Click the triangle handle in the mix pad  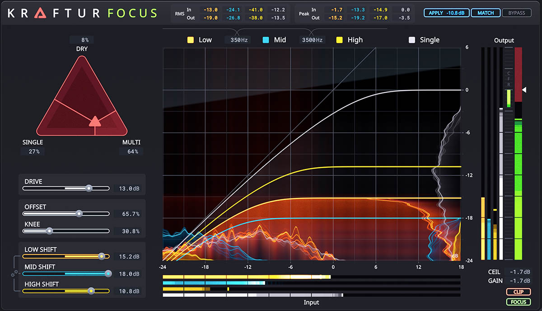pos(94,121)
